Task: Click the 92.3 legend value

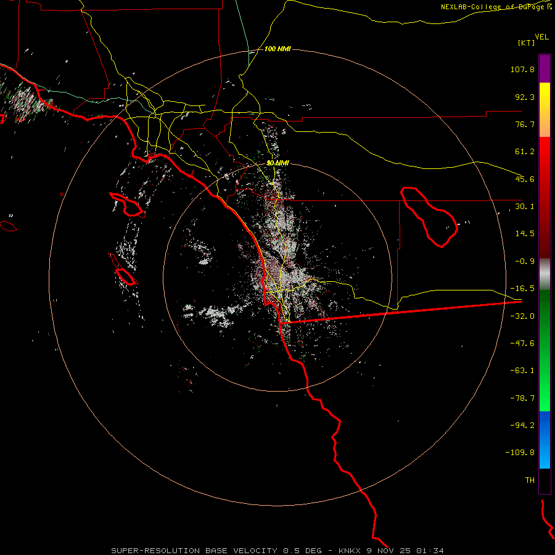Action: [x=525, y=97]
